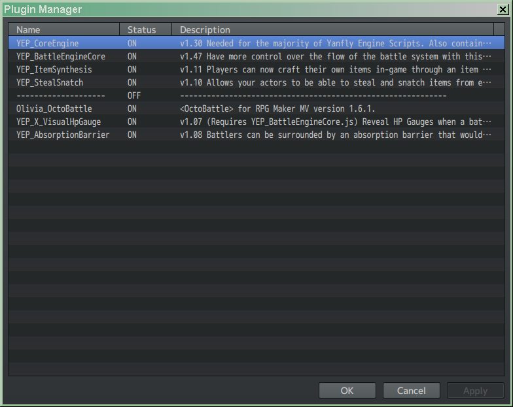The width and height of the screenshot is (513, 407).
Task: Click ON status of YEP_BattleEngineCore
Action: click(132, 56)
